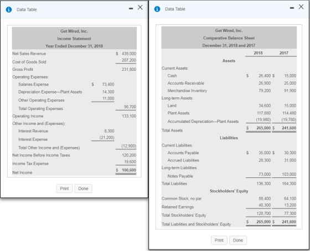Click 2017 Retained Earnings value 13,200
Viewport: 310px width, 251px height.
pos(290,205)
